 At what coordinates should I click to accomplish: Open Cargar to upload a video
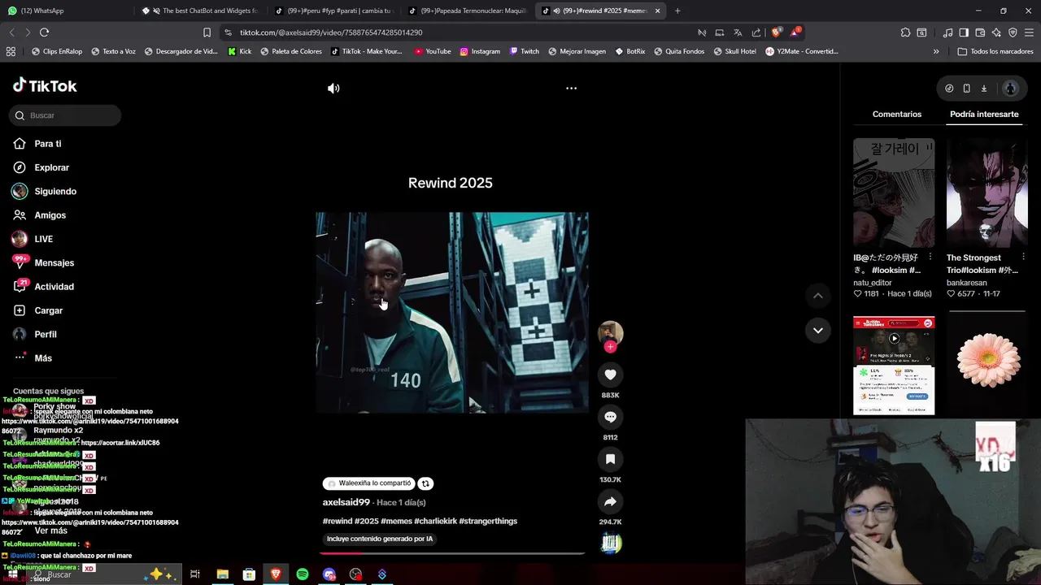tap(48, 310)
